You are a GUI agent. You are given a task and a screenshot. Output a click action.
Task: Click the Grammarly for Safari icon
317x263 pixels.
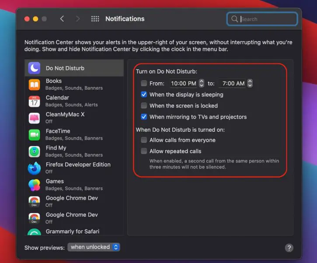click(x=34, y=232)
